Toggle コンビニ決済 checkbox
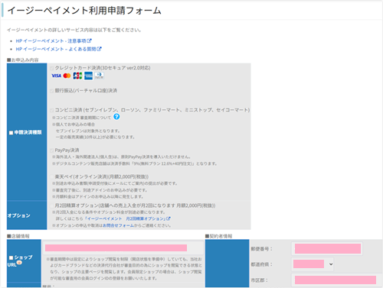The height and width of the screenshot is (288, 383). click(52, 110)
